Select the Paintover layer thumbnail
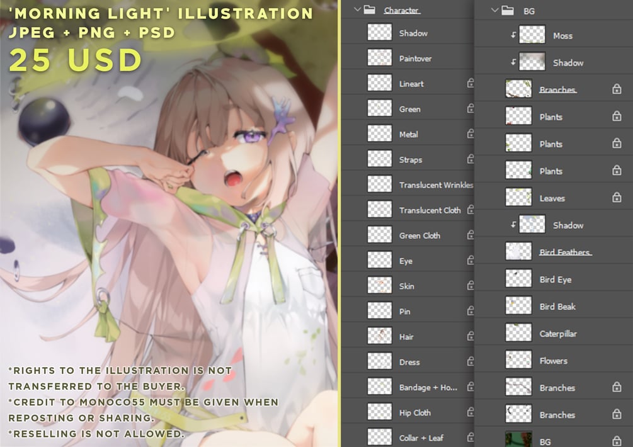 point(379,58)
